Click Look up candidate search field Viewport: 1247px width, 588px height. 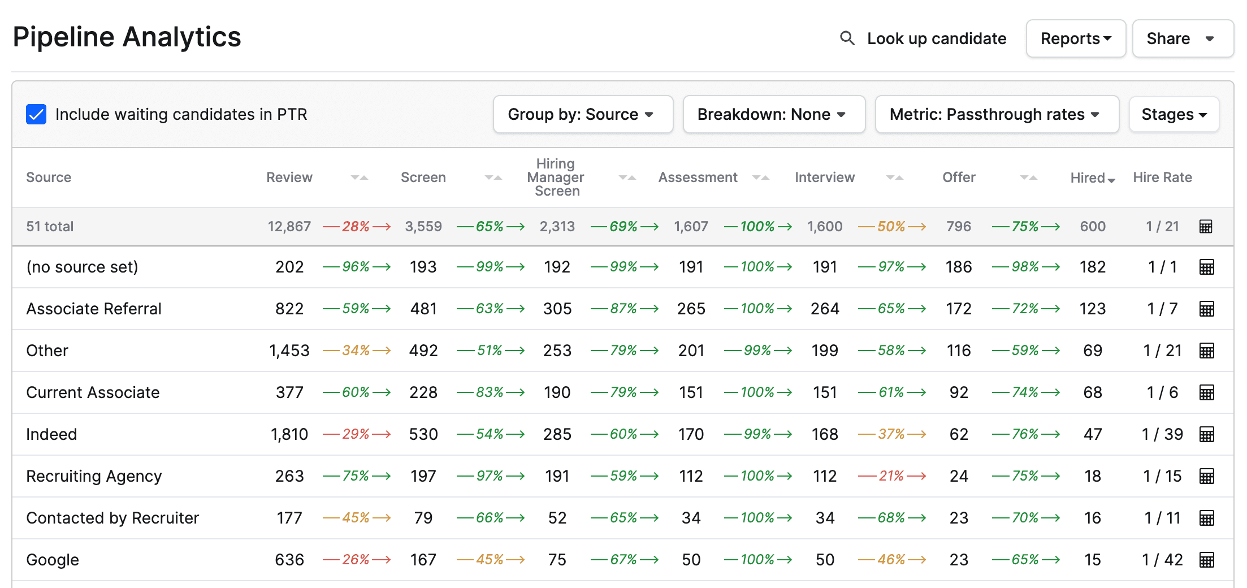936,38
